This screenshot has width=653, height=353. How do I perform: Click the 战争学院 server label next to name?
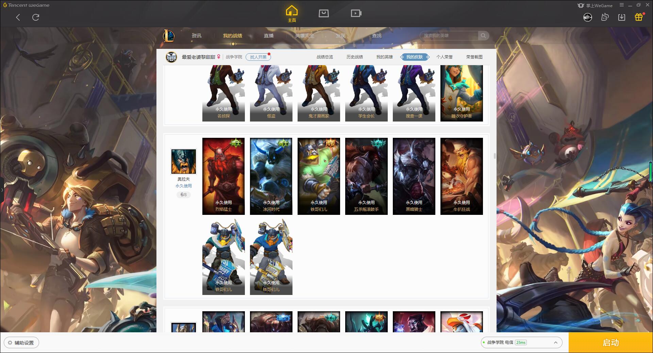tap(234, 57)
